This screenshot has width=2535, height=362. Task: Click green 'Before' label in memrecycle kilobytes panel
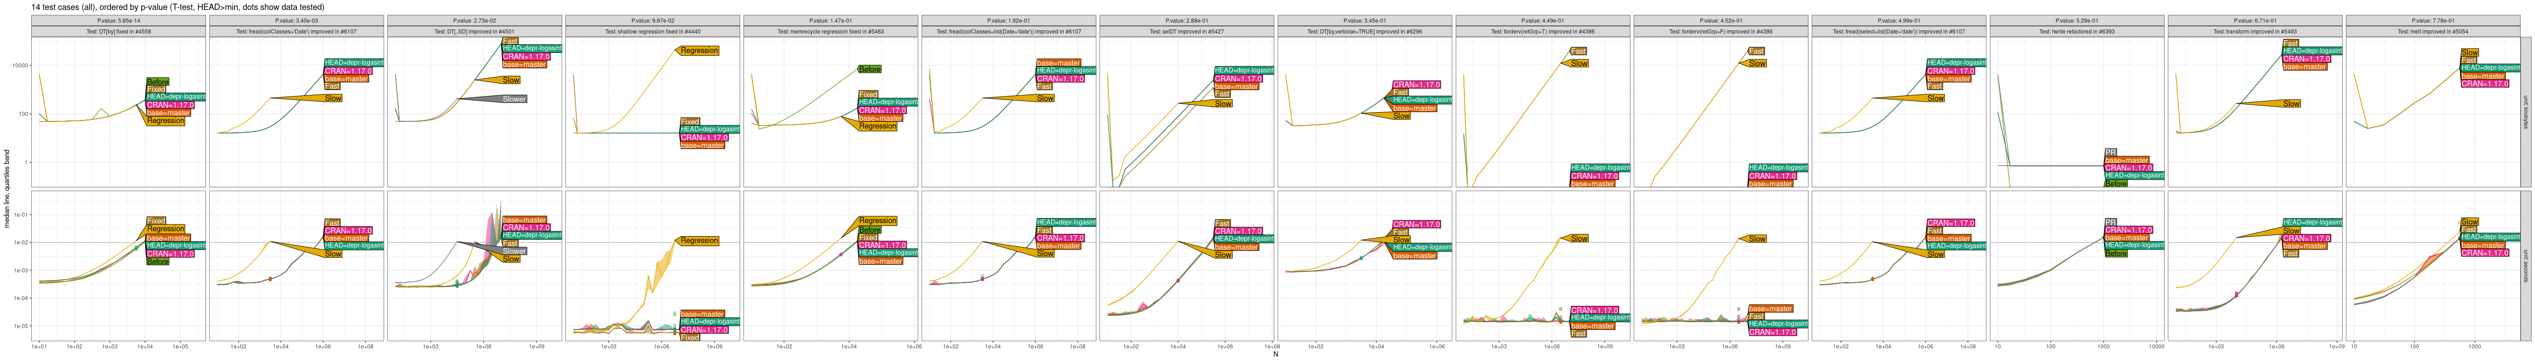[870, 70]
